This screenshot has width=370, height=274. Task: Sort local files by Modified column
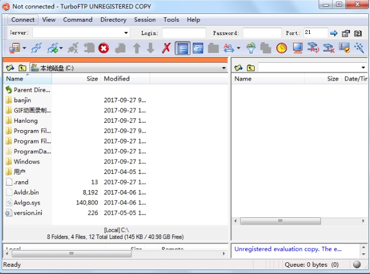click(125, 78)
